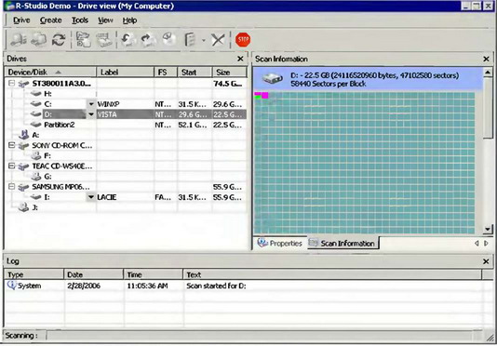
Task: Click the SONY CD-ROM device icon
Action: pos(24,146)
